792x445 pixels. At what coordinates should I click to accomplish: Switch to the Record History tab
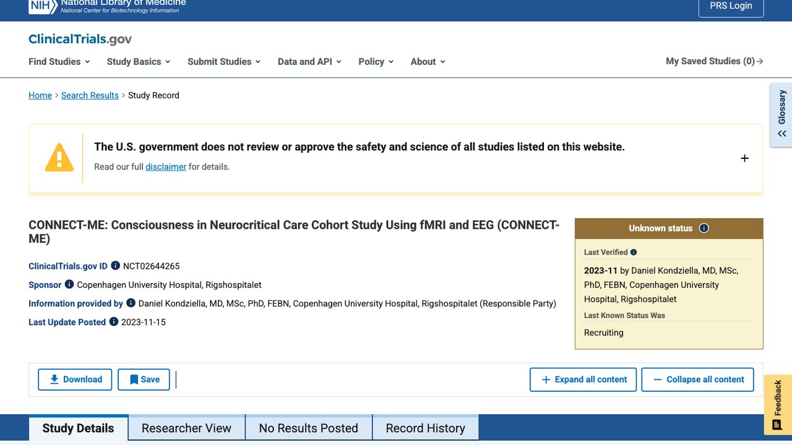(x=426, y=428)
